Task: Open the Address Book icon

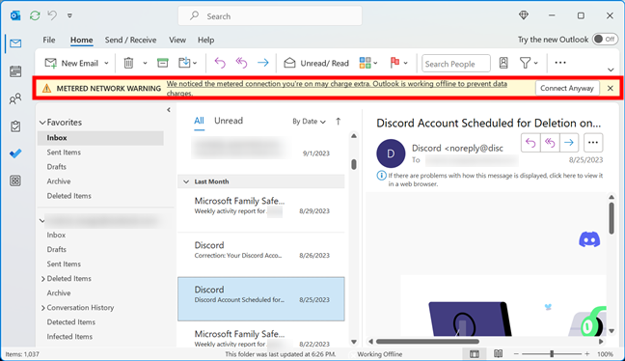Action: 503,63
